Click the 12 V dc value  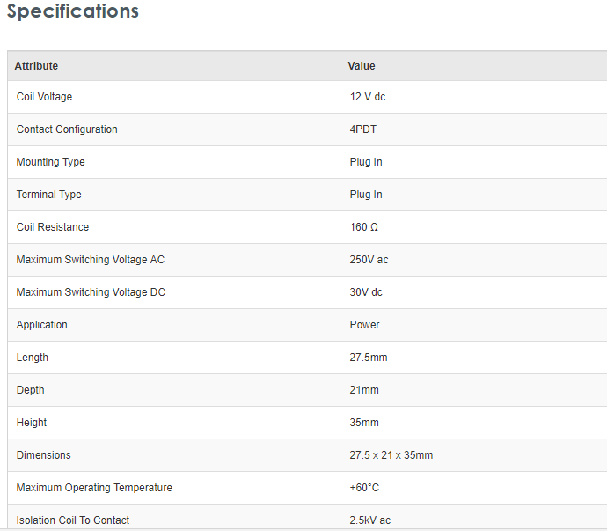coord(368,97)
